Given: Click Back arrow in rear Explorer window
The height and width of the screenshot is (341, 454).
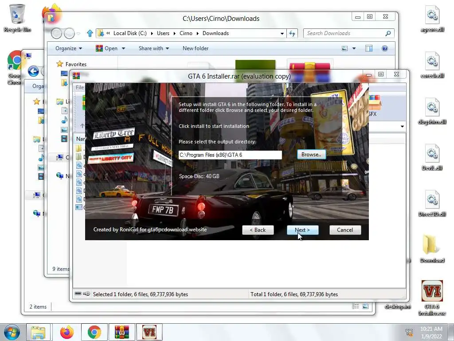Looking at the screenshot, I should [x=33, y=71].
